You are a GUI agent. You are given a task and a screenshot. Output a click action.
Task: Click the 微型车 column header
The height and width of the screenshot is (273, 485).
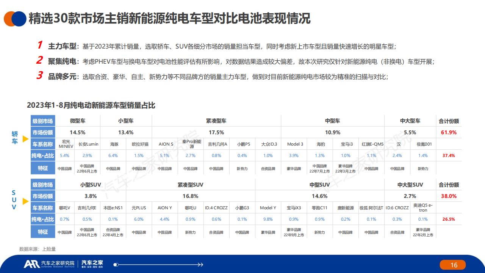[x=77, y=121]
